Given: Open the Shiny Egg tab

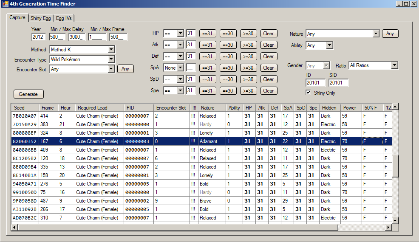Looking at the screenshot, I should [x=41, y=18].
